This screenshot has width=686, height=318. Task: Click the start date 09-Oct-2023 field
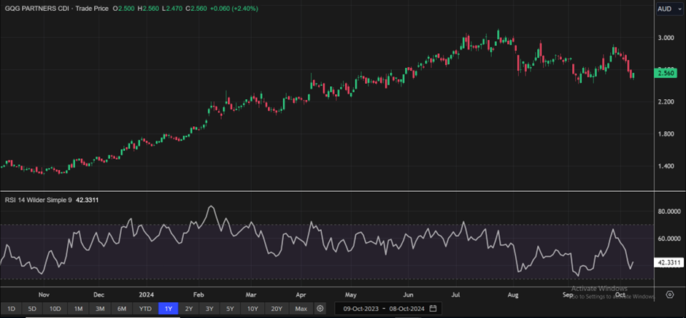361,309
